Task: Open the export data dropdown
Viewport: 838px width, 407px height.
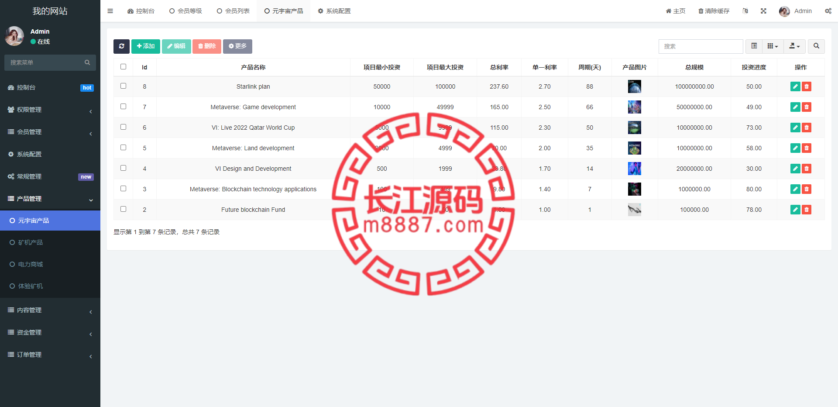Action: point(795,46)
